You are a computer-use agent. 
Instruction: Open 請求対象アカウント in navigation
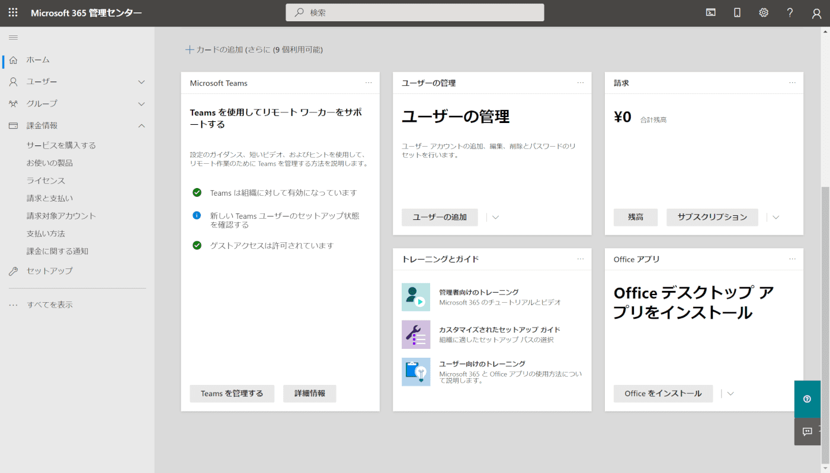coord(61,216)
